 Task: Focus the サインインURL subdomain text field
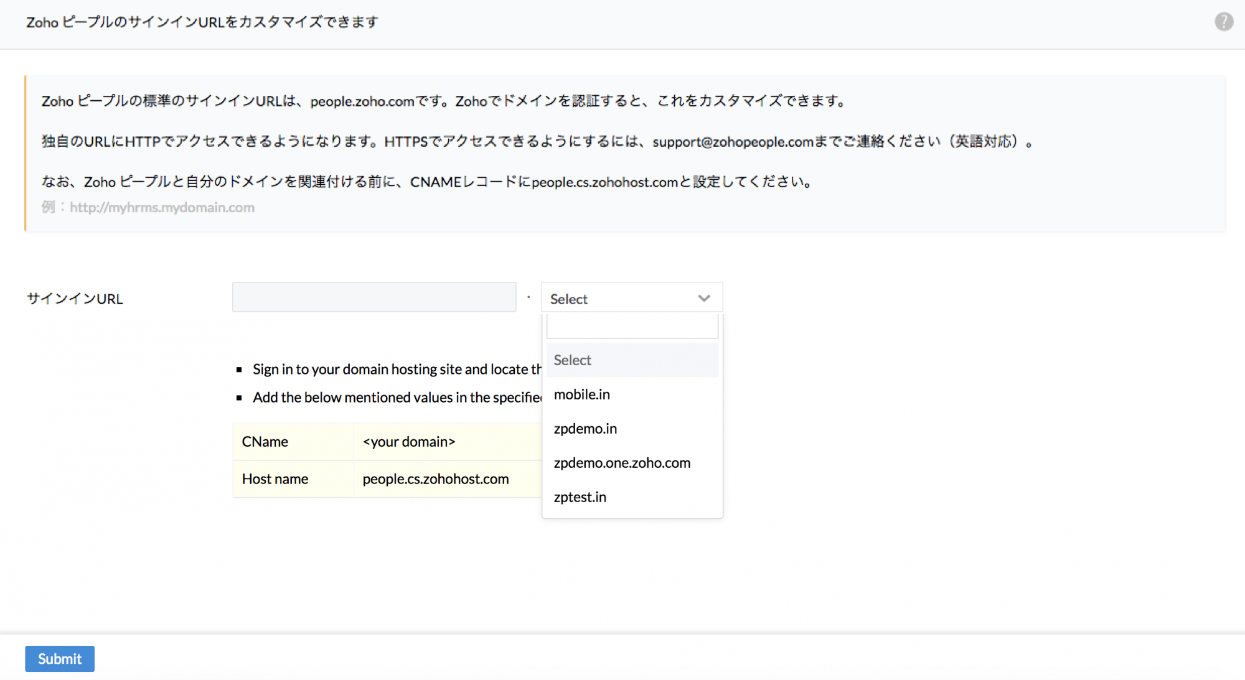[x=374, y=297]
